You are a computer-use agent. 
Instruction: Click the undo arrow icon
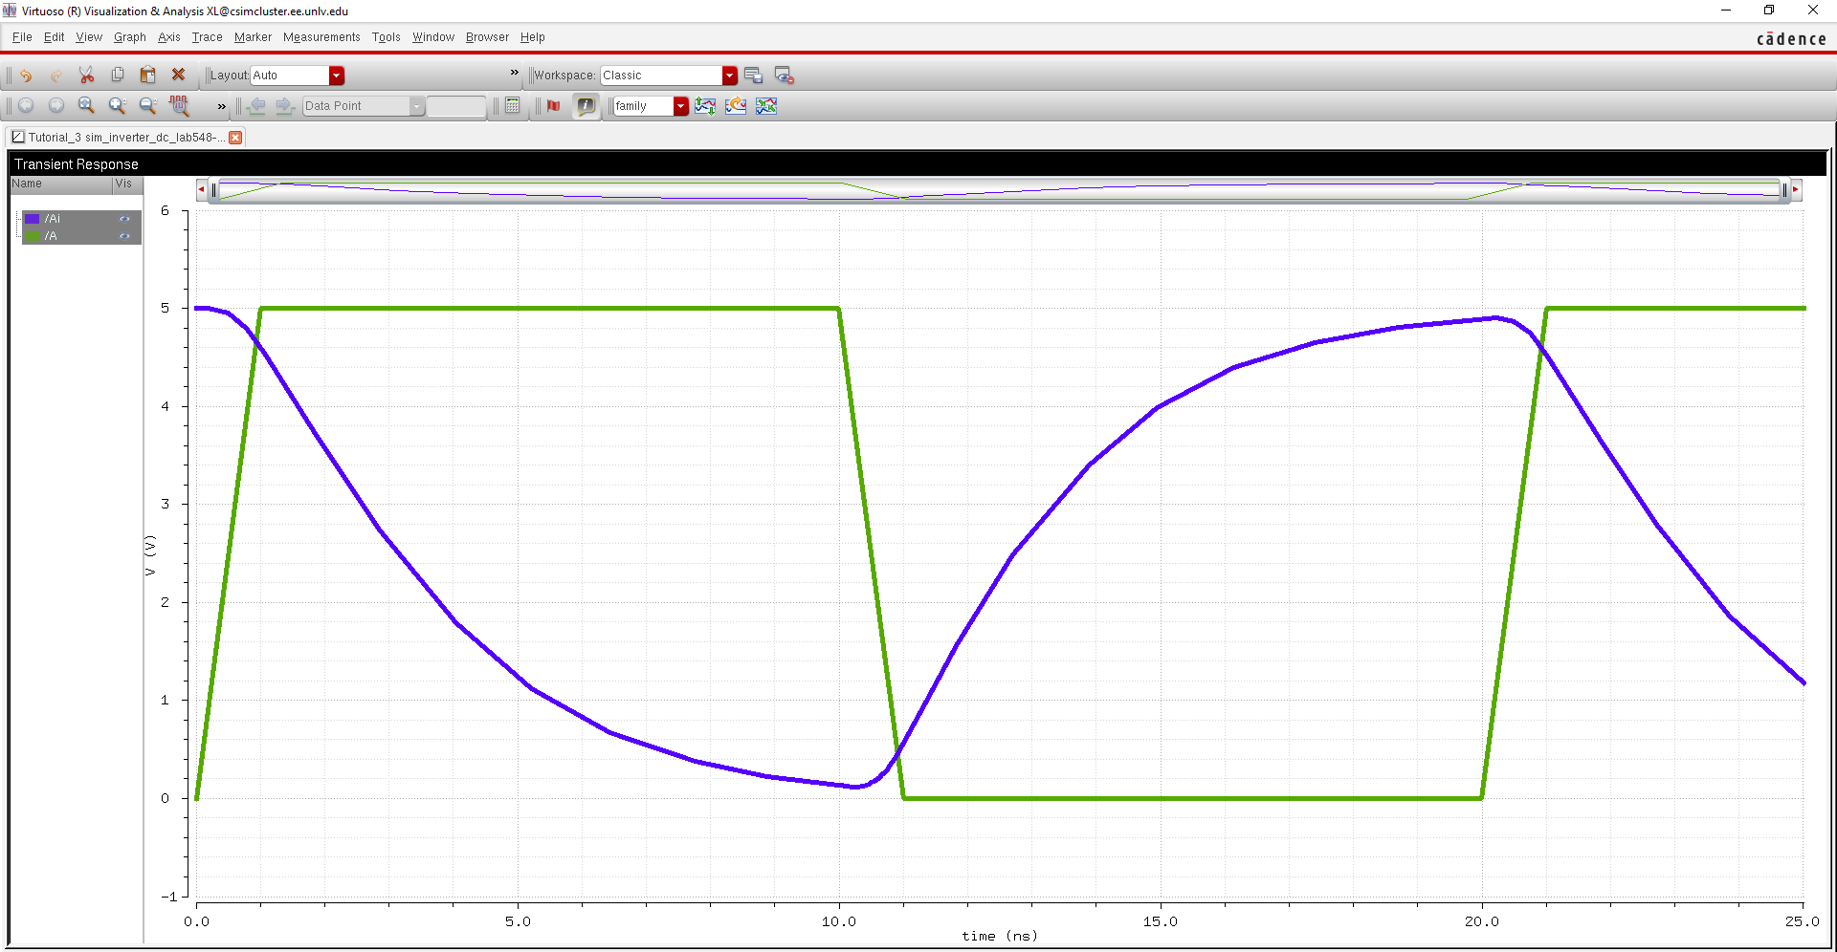26,76
